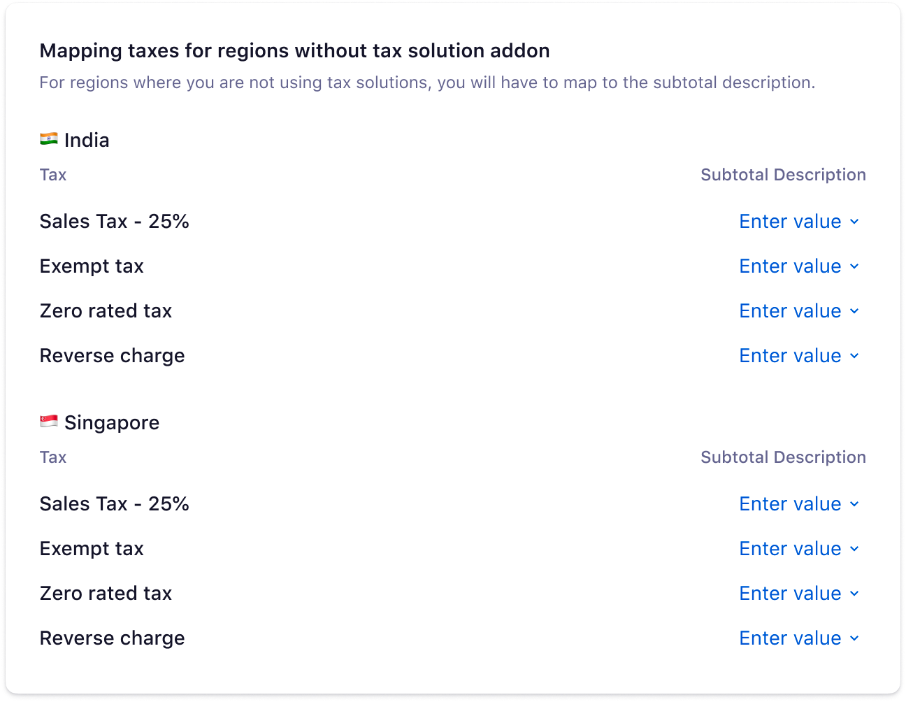Open India Zero rated tax Enter value dropdown
Screen dimensions: 906x702
(x=799, y=311)
